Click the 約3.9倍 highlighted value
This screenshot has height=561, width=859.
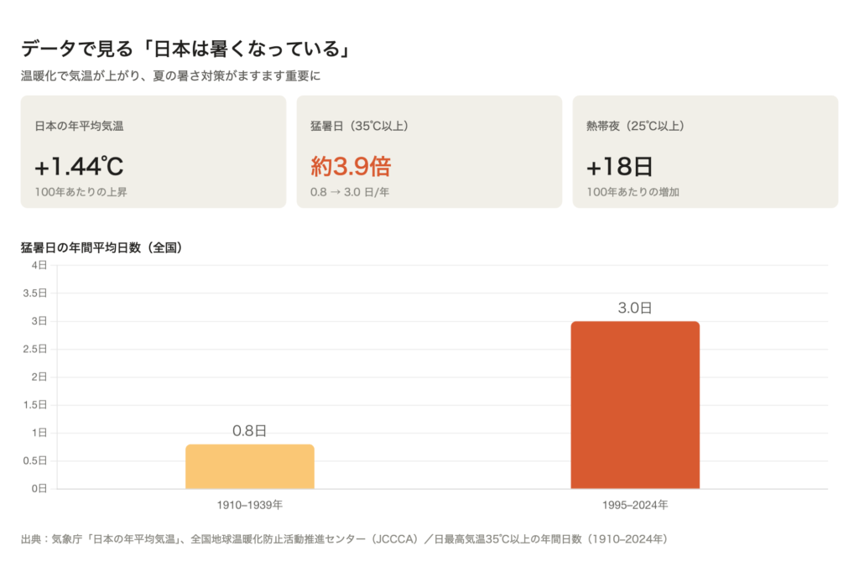[x=351, y=166]
